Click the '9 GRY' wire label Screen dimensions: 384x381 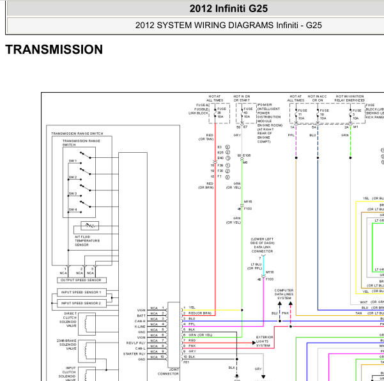(x=190, y=352)
